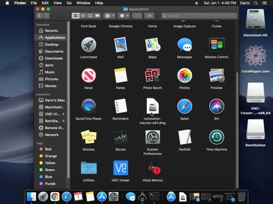The width and height of the screenshot is (273, 204).
Task: Open Mission Control app icon
Action: pyautogui.click(x=216, y=44)
